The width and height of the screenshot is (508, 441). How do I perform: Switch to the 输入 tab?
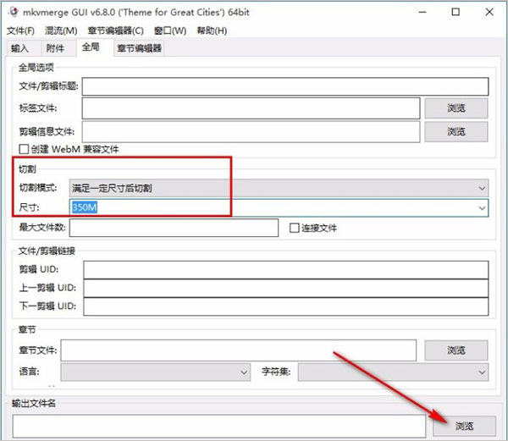coord(21,48)
